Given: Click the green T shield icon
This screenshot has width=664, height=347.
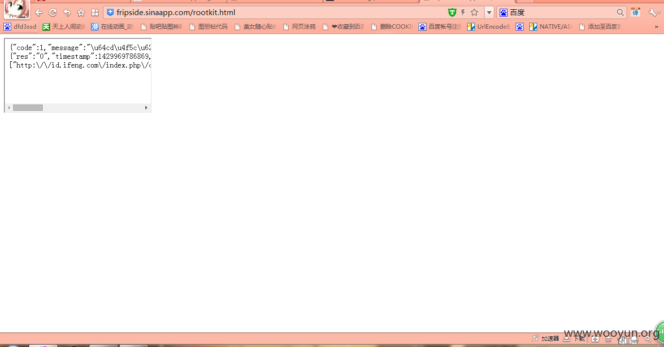Looking at the screenshot, I should tap(452, 12).
